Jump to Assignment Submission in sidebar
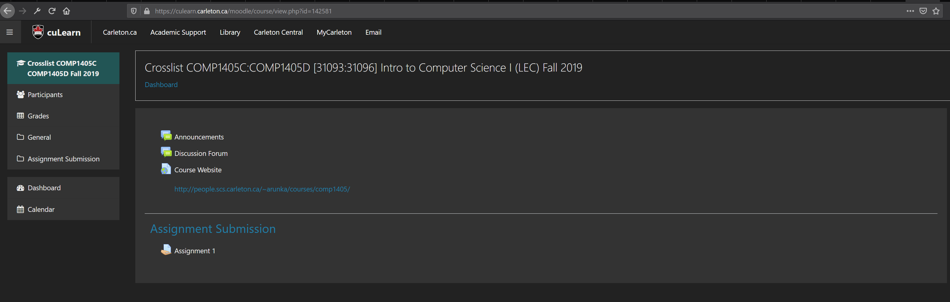Viewport: 950px width, 302px height. [x=63, y=159]
